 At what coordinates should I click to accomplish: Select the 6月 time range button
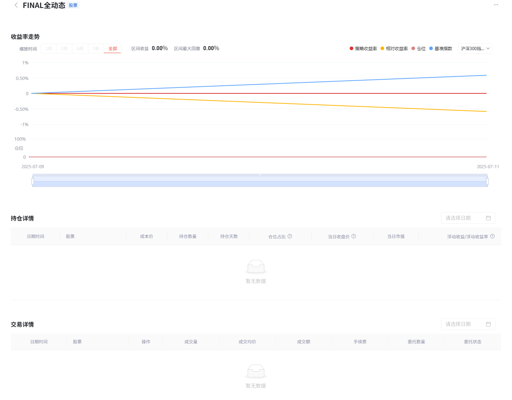pyautogui.click(x=80, y=49)
